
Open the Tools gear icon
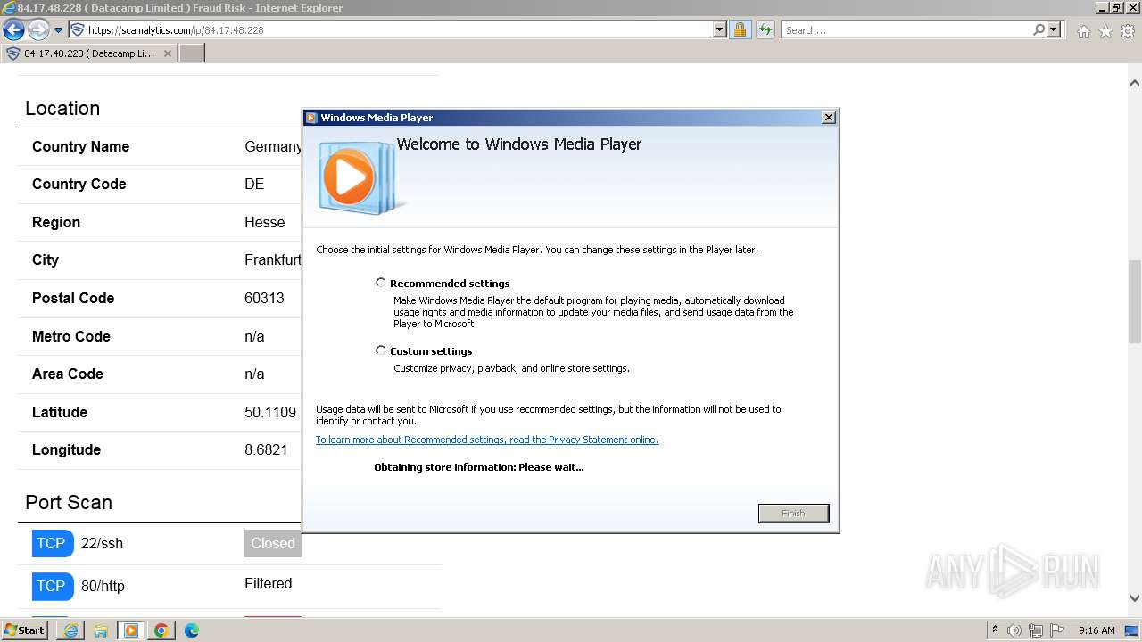click(1128, 31)
